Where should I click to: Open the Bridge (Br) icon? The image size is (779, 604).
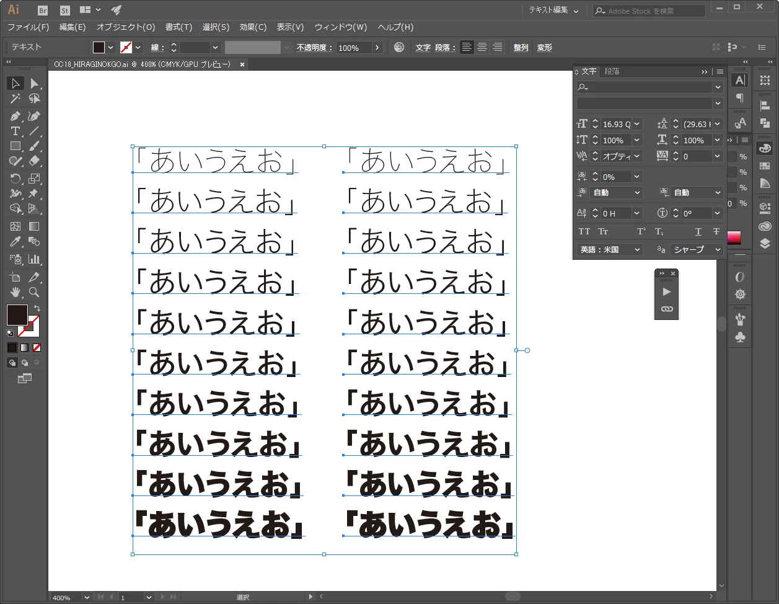(43, 10)
